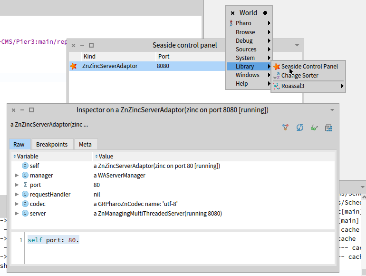Open the Debug submenu
Viewport: 366px width, 276px height.
coord(249,40)
